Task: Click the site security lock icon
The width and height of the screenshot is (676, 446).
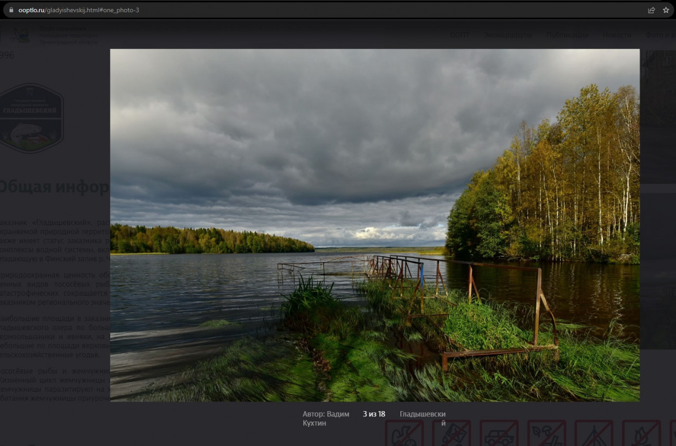Action: [11, 10]
